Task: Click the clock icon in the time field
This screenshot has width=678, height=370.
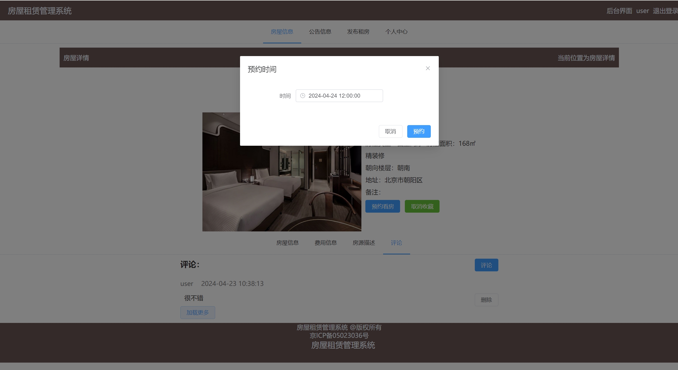Action: (303, 96)
